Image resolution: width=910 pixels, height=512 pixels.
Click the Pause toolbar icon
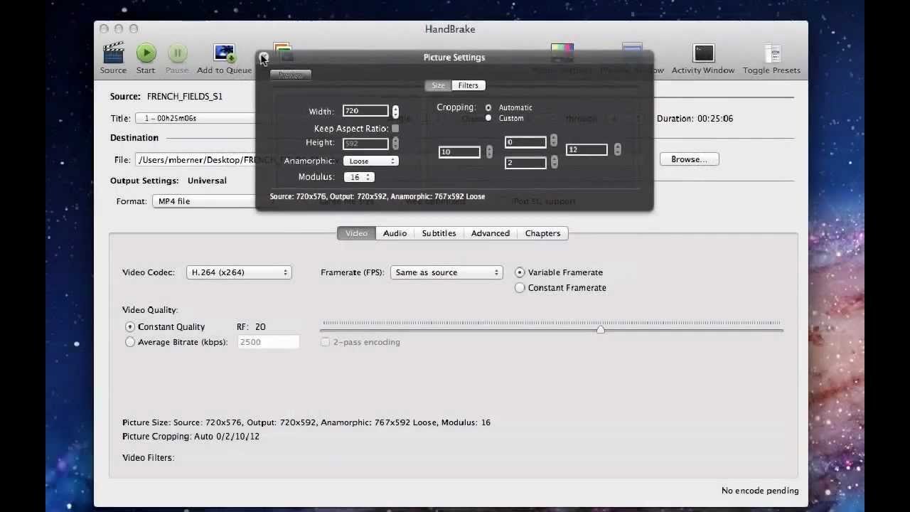point(177,53)
